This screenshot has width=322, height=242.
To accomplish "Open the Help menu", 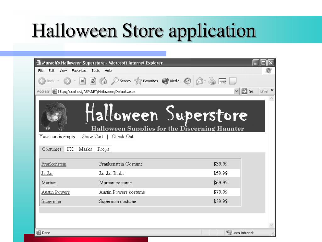I will tap(108, 71).
